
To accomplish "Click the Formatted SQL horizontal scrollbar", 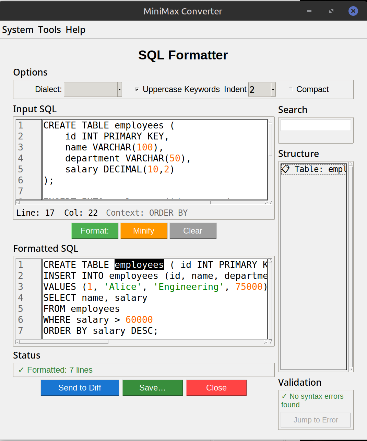I will click(x=142, y=342).
